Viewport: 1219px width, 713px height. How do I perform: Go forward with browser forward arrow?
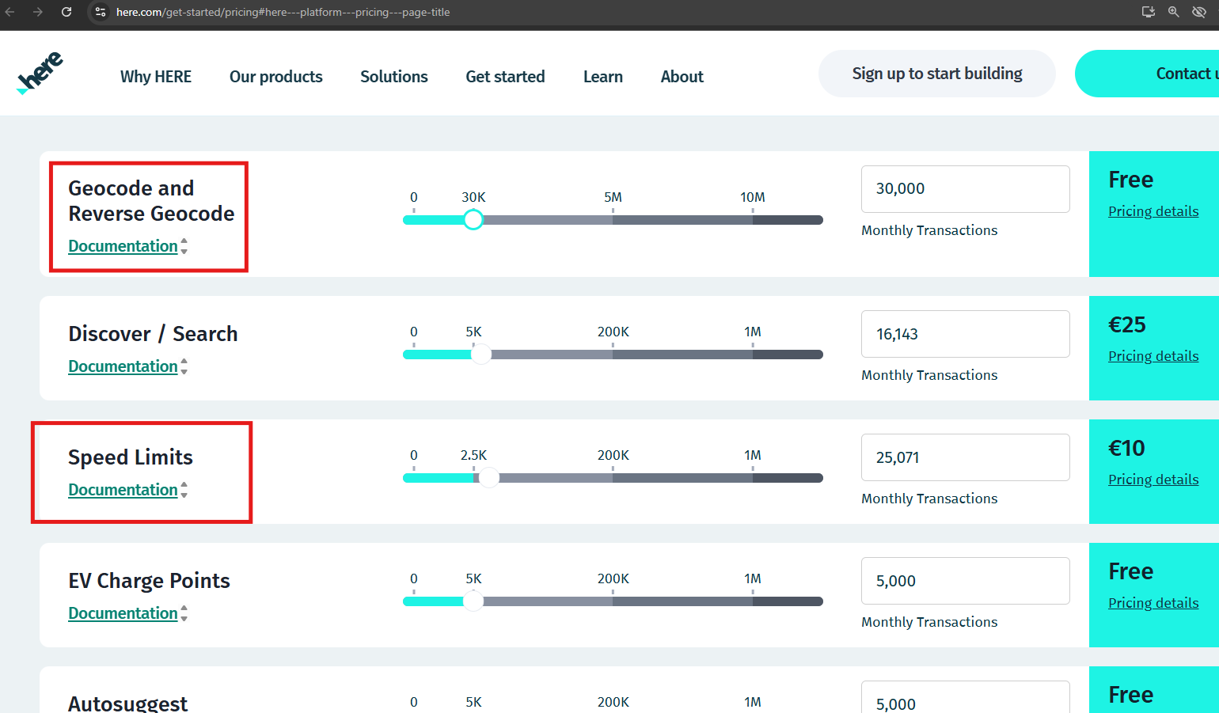coord(38,12)
